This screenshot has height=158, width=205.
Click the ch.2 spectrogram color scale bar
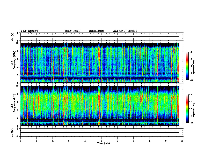click(187, 109)
